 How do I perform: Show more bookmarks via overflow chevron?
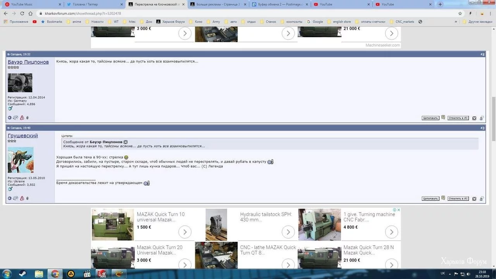[456, 22]
